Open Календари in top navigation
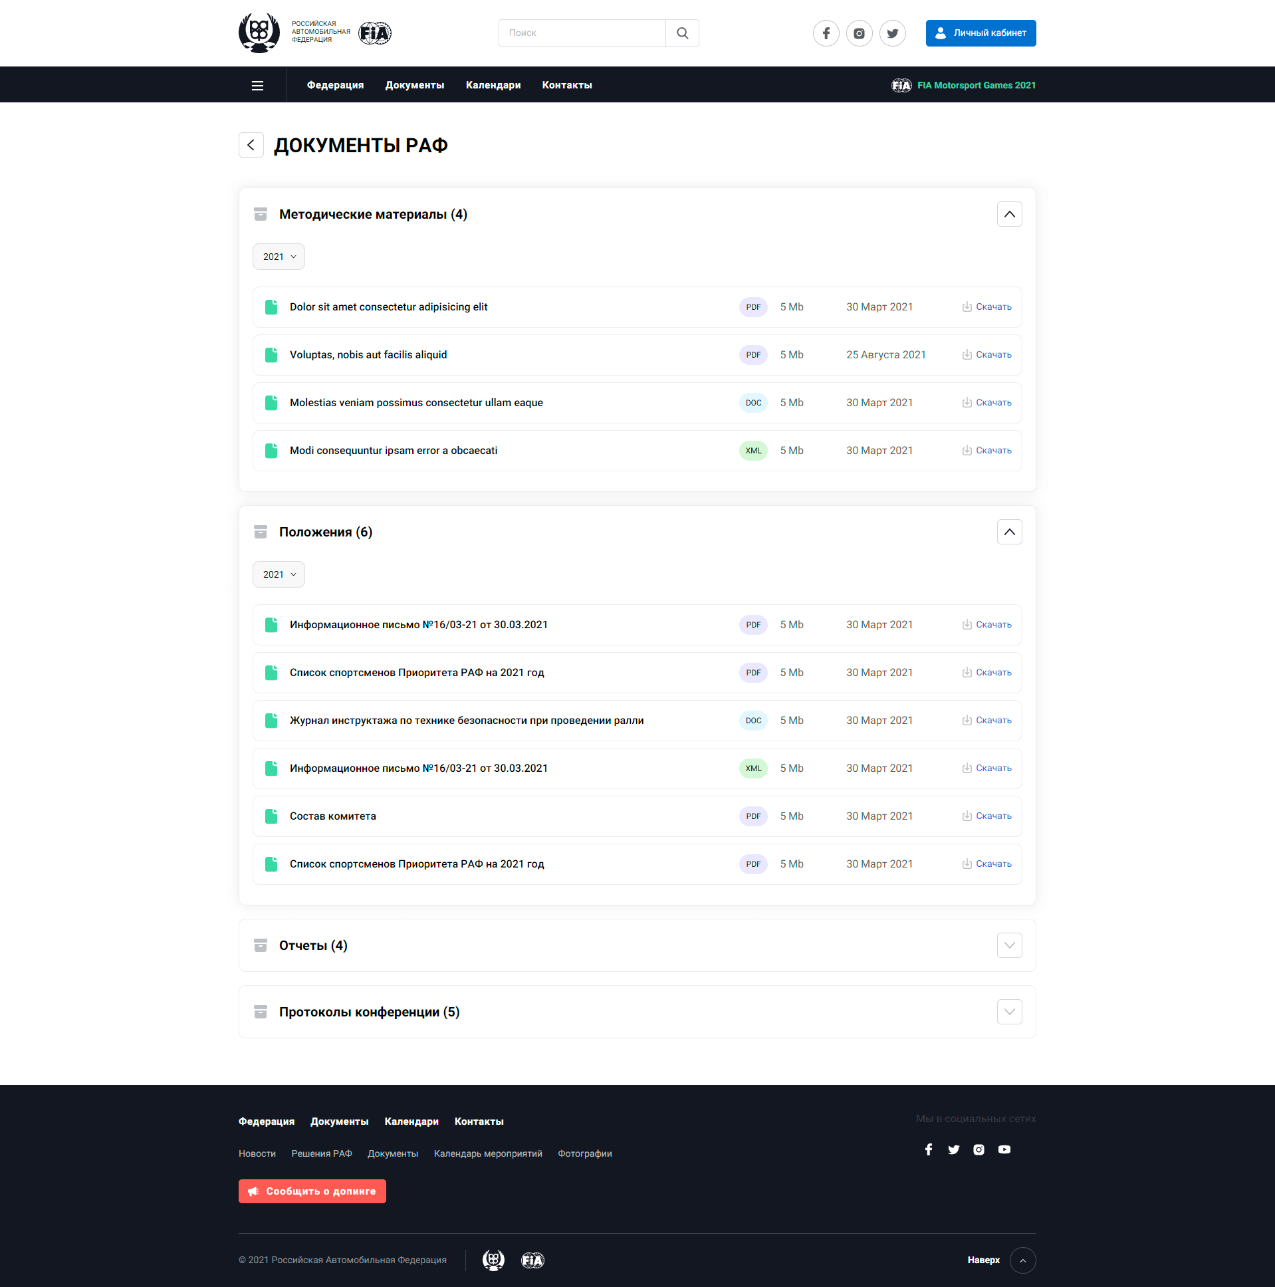 tap(493, 85)
